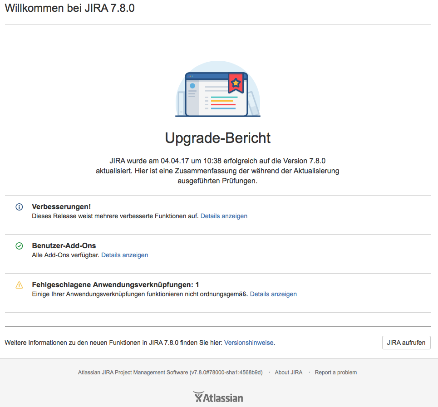Show details for failed Anwendungsverknüpfungen
This screenshot has width=438, height=407.
click(x=273, y=294)
